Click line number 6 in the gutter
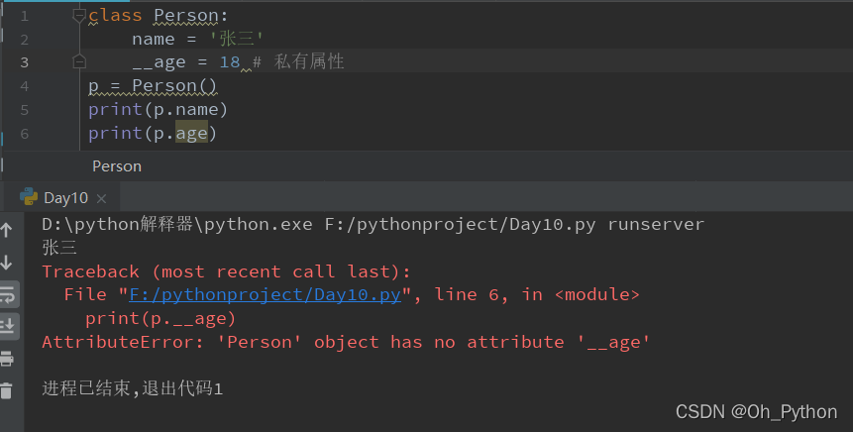The image size is (853, 432). pyautogui.click(x=25, y=134)
